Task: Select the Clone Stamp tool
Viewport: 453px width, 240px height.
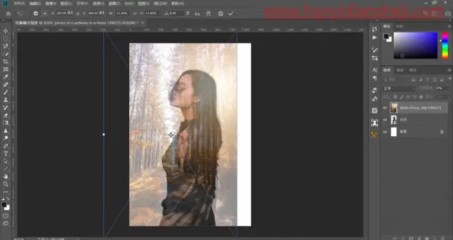Action: (x=6, y=100)
